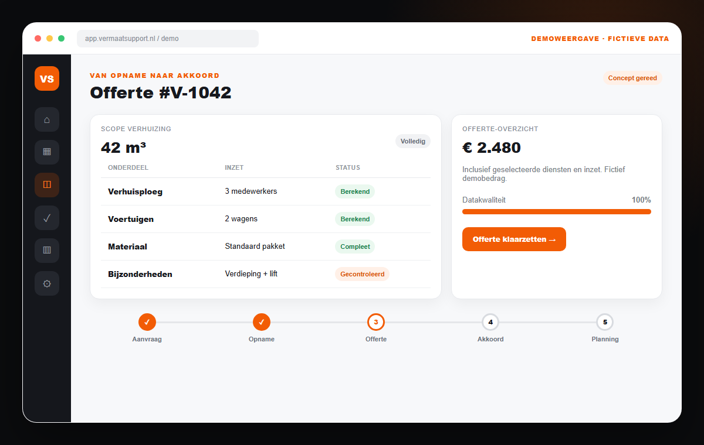Image resolution: width=704 pixels, height=445 pixels.
Task: Click the completed Aanvraag step circle
Action: pos(147,322)
